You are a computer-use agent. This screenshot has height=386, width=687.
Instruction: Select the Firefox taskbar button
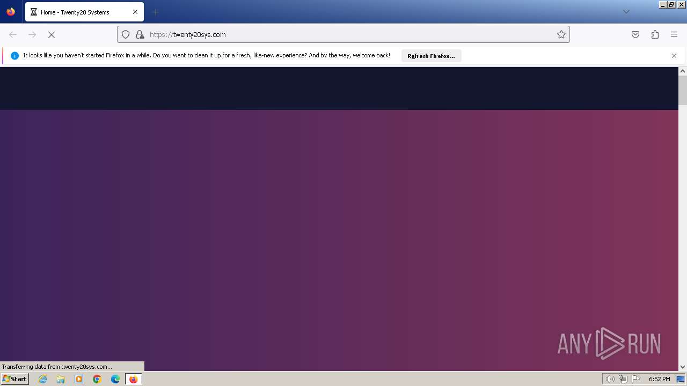tap(134, 379)
